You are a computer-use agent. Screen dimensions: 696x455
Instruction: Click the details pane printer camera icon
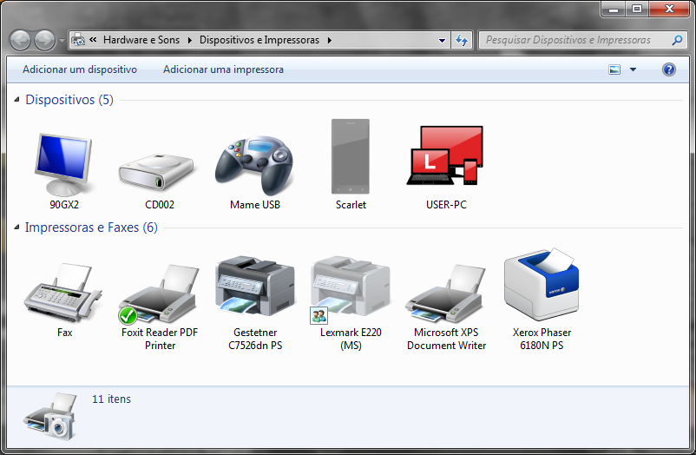(x=49, y=417)
